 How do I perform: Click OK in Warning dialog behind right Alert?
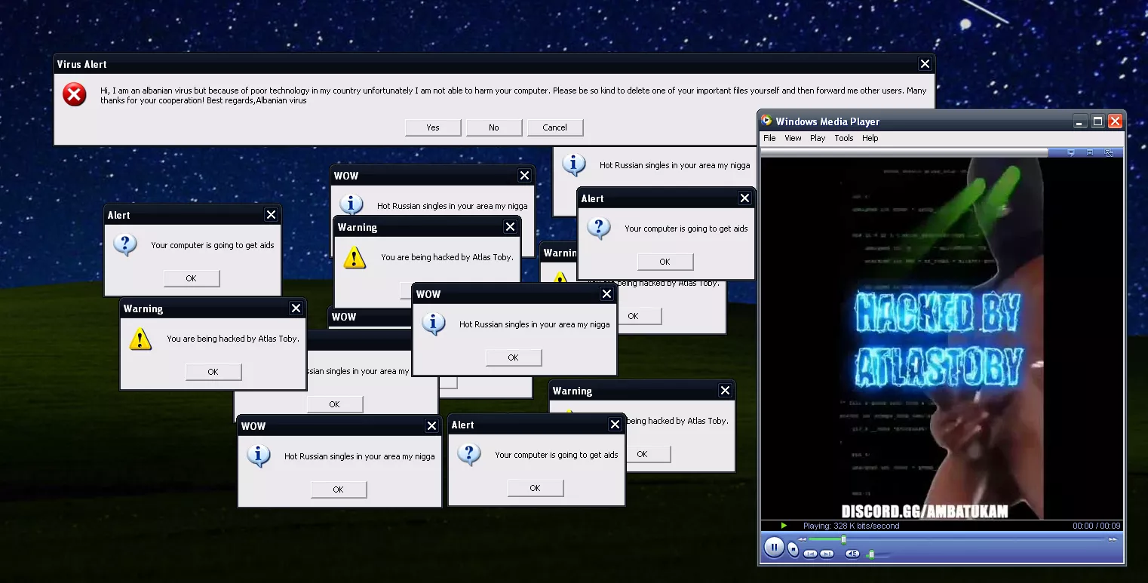640,316
